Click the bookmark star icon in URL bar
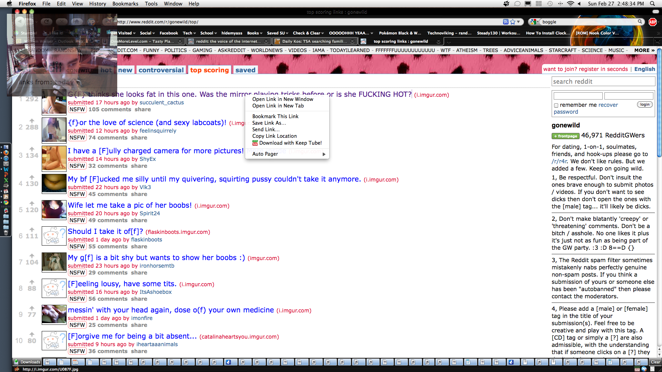The height and width of the screenshot is (372, 662). point(513,22)
